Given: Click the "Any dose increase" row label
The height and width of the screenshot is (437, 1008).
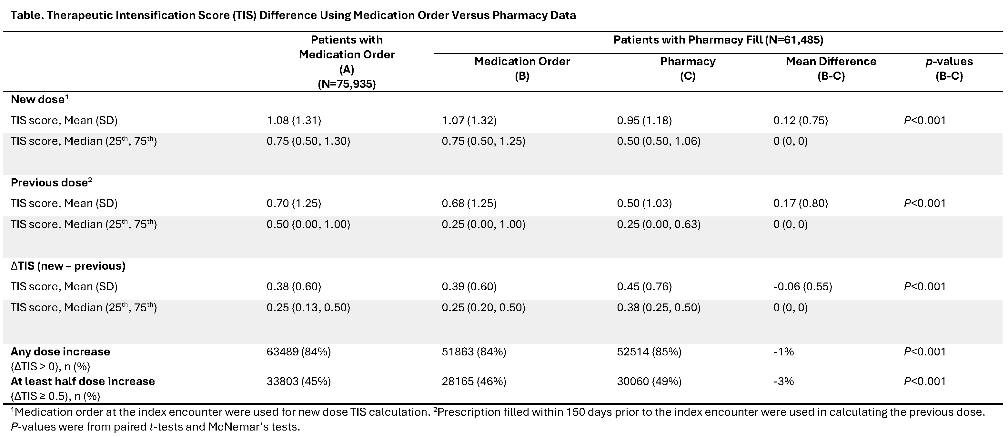Looking at the screenshot, I should pos(60,352).
